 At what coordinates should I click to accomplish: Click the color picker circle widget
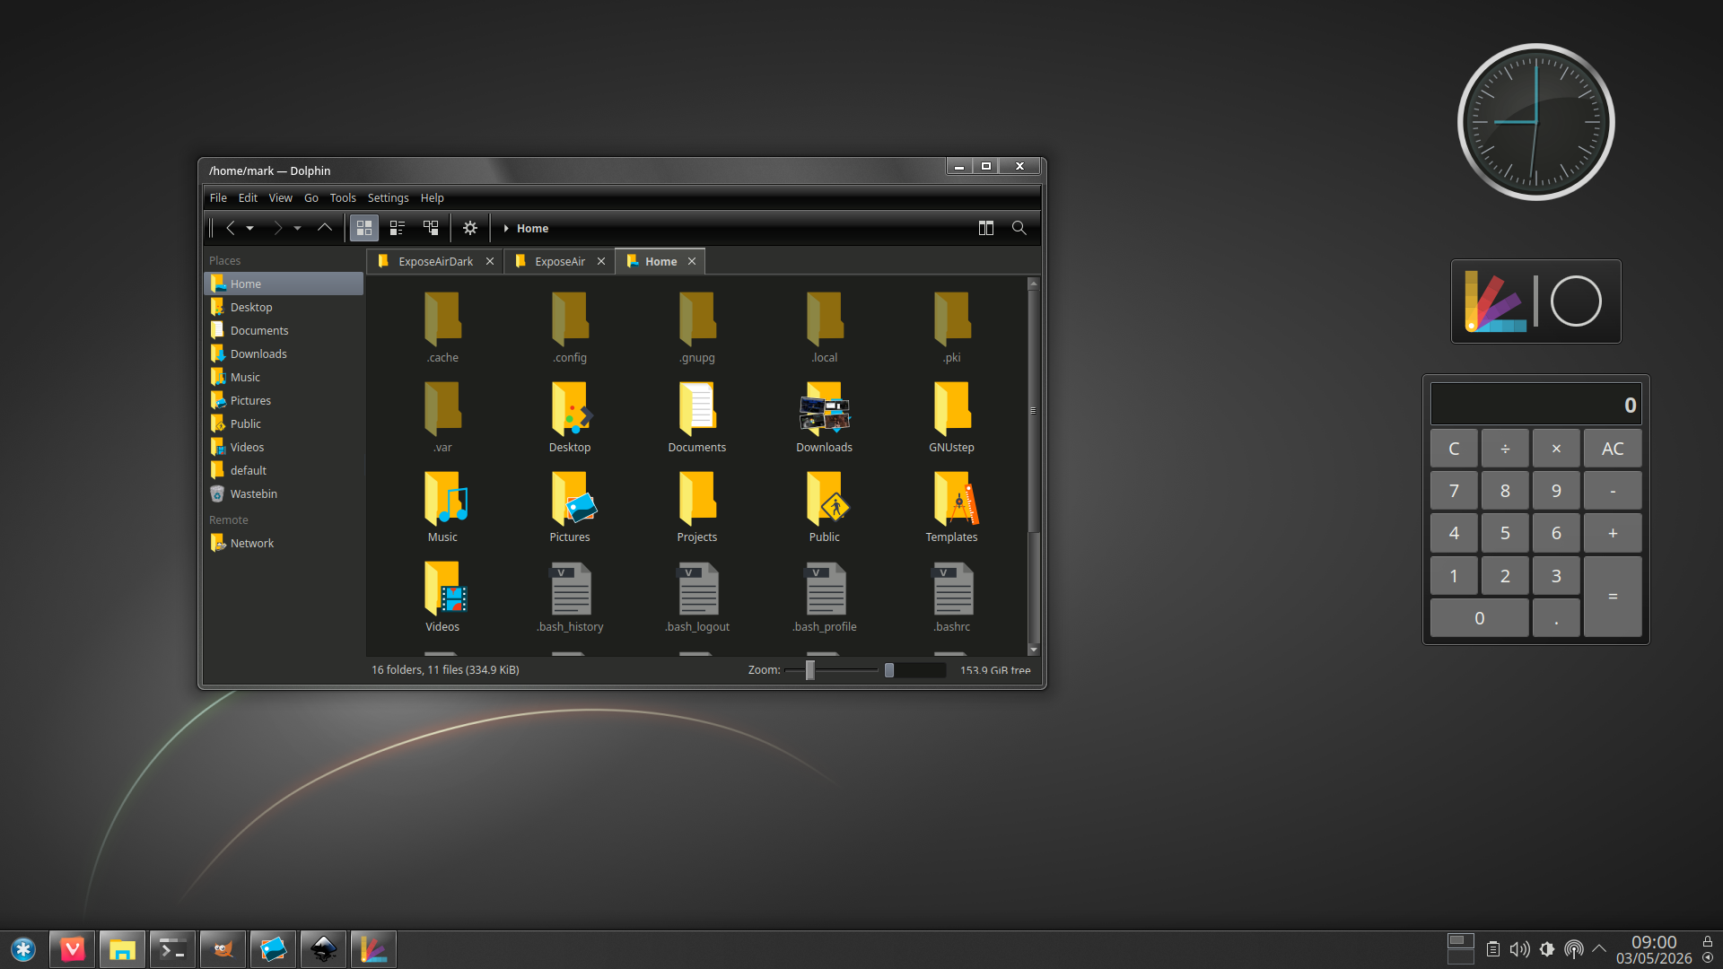(x=1576, y=301)
